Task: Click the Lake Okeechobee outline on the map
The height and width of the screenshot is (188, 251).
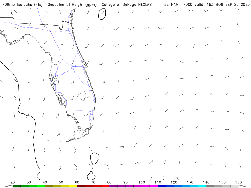Action: pyautogui.click(x=82, y=96)
